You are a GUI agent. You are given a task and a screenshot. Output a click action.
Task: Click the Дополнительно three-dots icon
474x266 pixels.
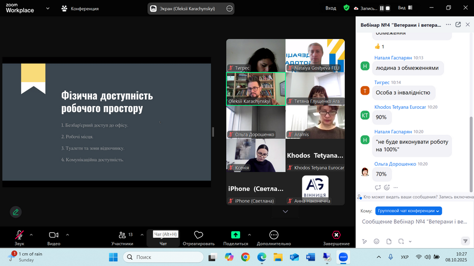273,235
